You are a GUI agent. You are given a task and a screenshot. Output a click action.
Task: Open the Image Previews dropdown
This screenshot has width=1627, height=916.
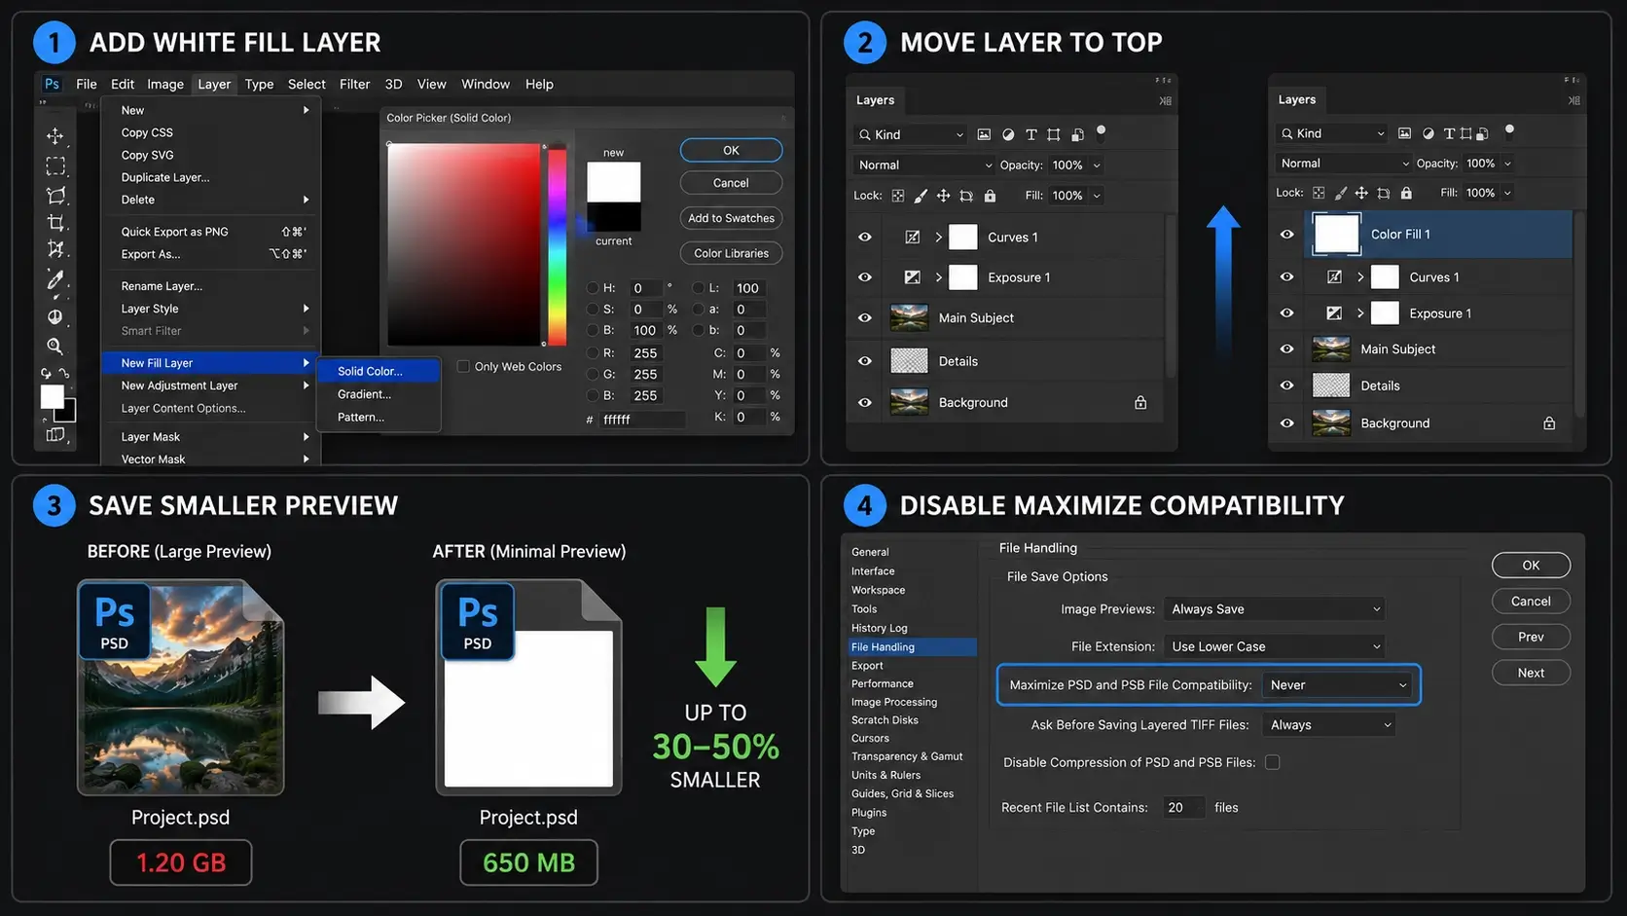(x=1275, y=609)
